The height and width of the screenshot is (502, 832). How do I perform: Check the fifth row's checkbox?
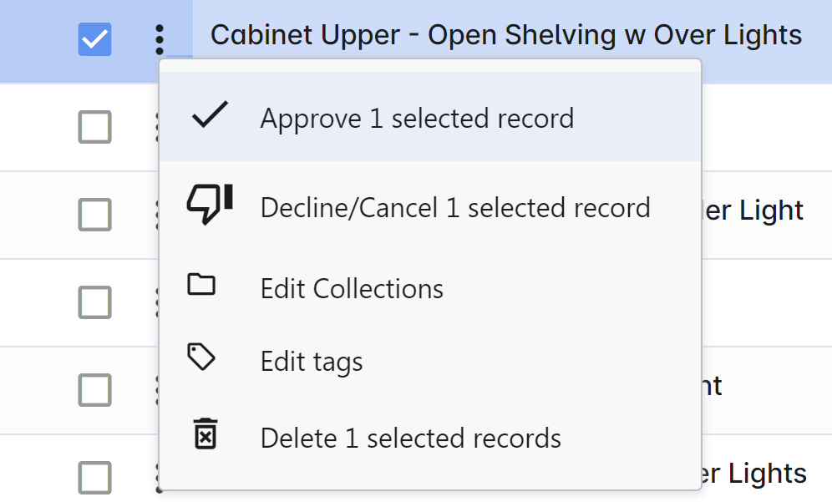94,389
